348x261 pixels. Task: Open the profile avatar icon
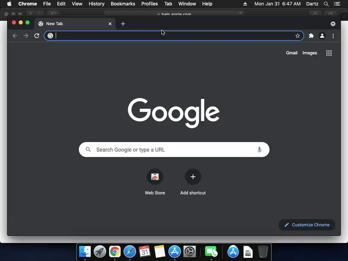click(322, 36)
